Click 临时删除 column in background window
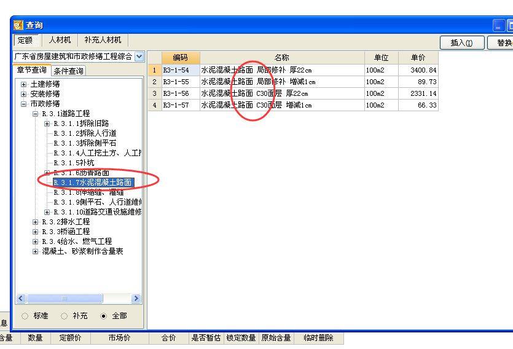 click(x=319, y=338)
